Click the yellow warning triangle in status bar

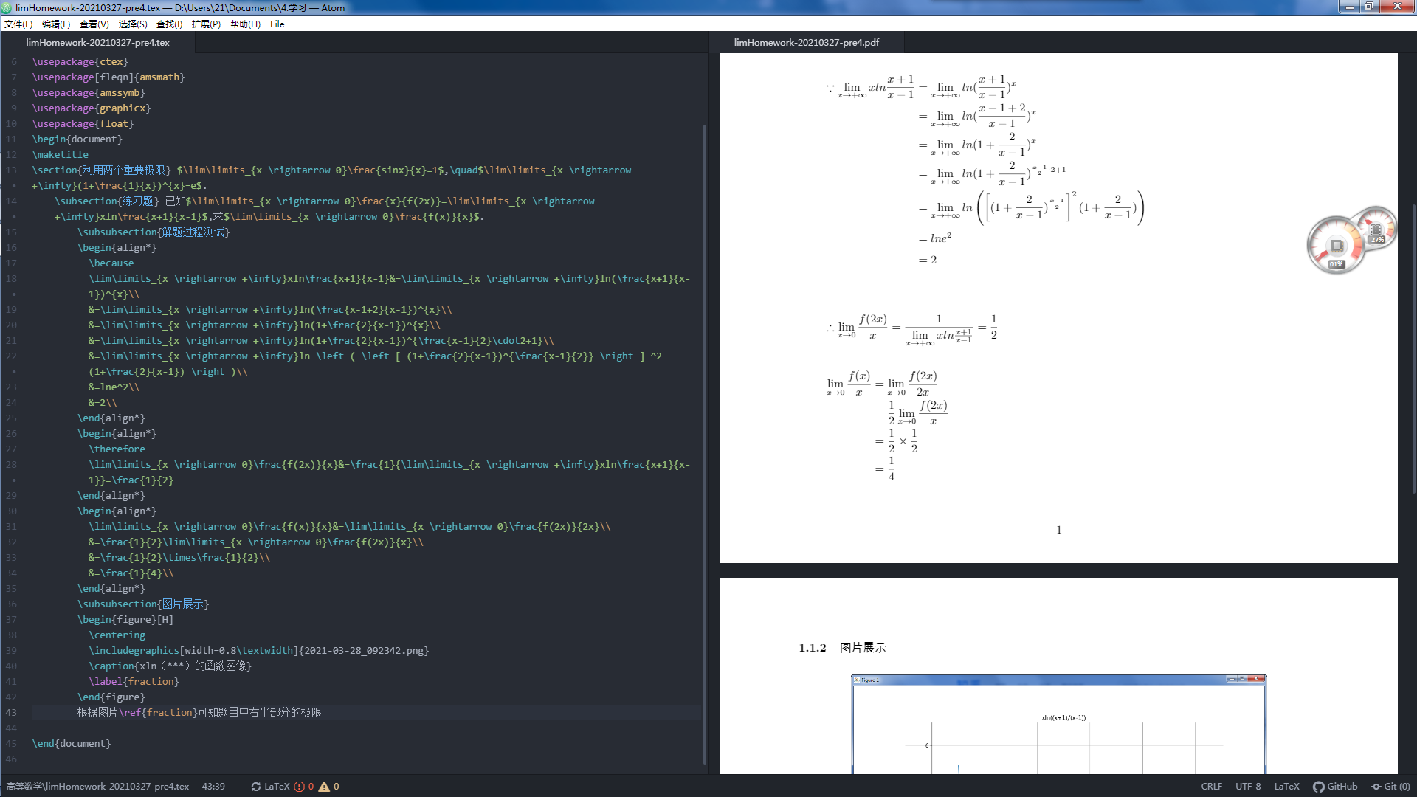click(324, 787)
